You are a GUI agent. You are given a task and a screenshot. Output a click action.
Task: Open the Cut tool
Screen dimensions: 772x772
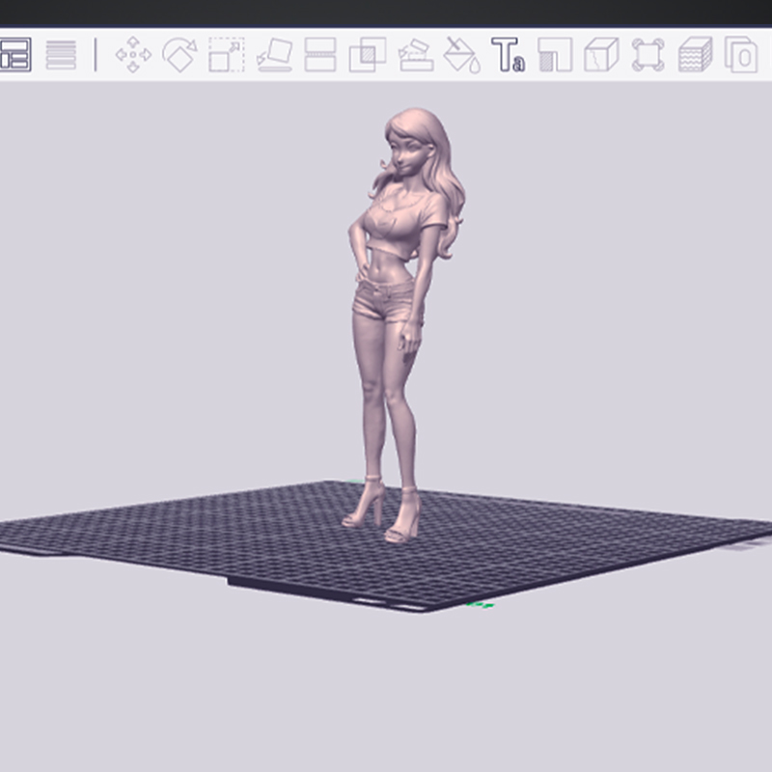click(x=320, y=55)
